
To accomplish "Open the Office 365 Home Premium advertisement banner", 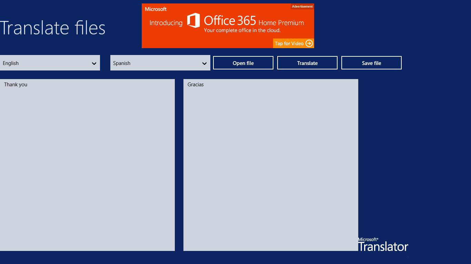I will pyautogui.click(x=228, y=26).
